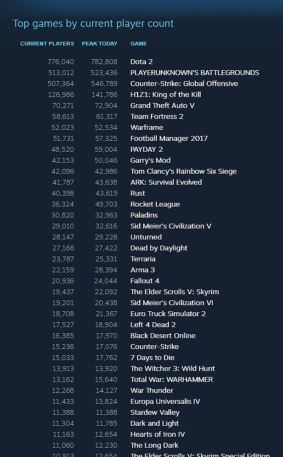Click Sid Meier's Civilization V link
The image size is (283, 457).
171,226
